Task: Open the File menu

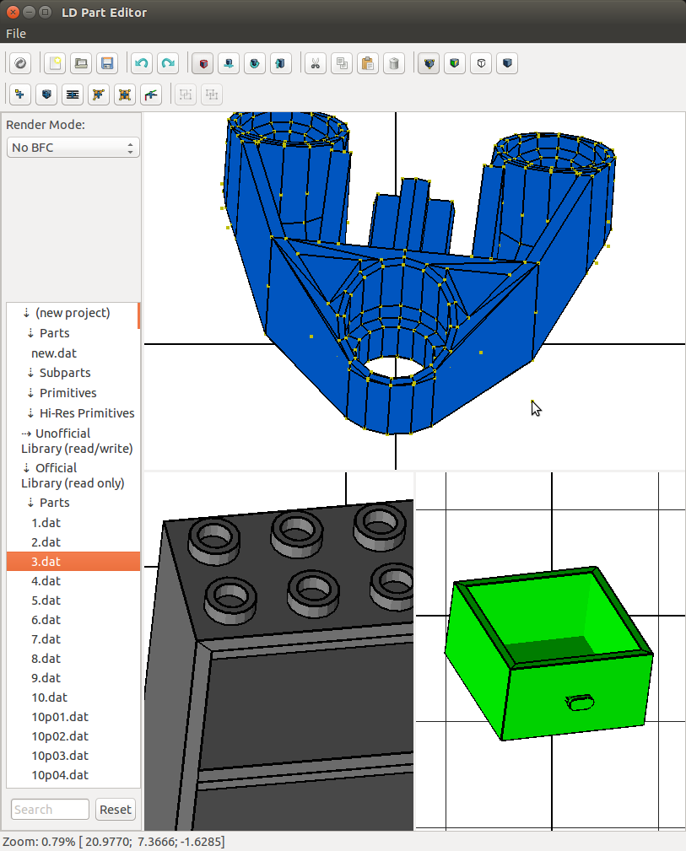Action: point(16,34)
